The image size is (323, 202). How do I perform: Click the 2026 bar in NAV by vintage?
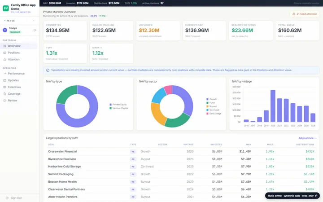(x=313, y=118)
